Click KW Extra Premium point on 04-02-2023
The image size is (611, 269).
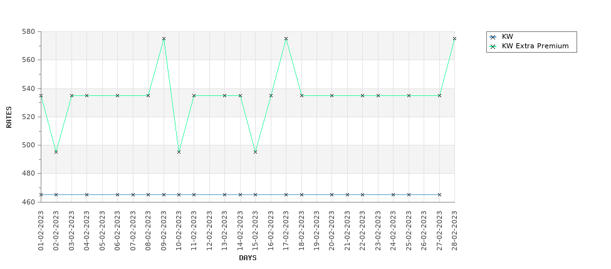click(87, 95)
